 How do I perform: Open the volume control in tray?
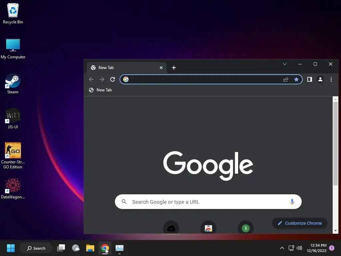pyautogui.click(x=299, y=248)
